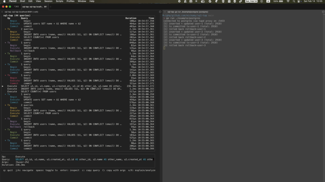Open the Profiles menu
Screen dimensions: 325x182
coord(70,2)
